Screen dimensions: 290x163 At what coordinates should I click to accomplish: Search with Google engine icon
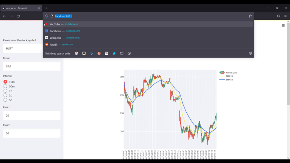pyautogui.click(x=76, y=53)
